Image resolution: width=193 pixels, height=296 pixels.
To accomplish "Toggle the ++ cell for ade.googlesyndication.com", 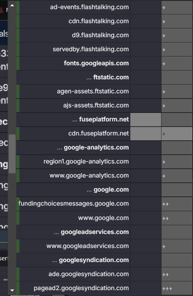I will [177, 274].
